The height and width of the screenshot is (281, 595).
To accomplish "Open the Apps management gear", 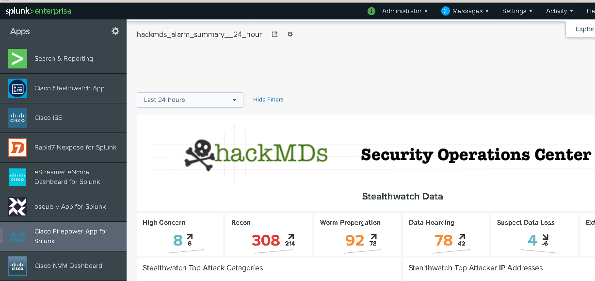I will [115, 31].
